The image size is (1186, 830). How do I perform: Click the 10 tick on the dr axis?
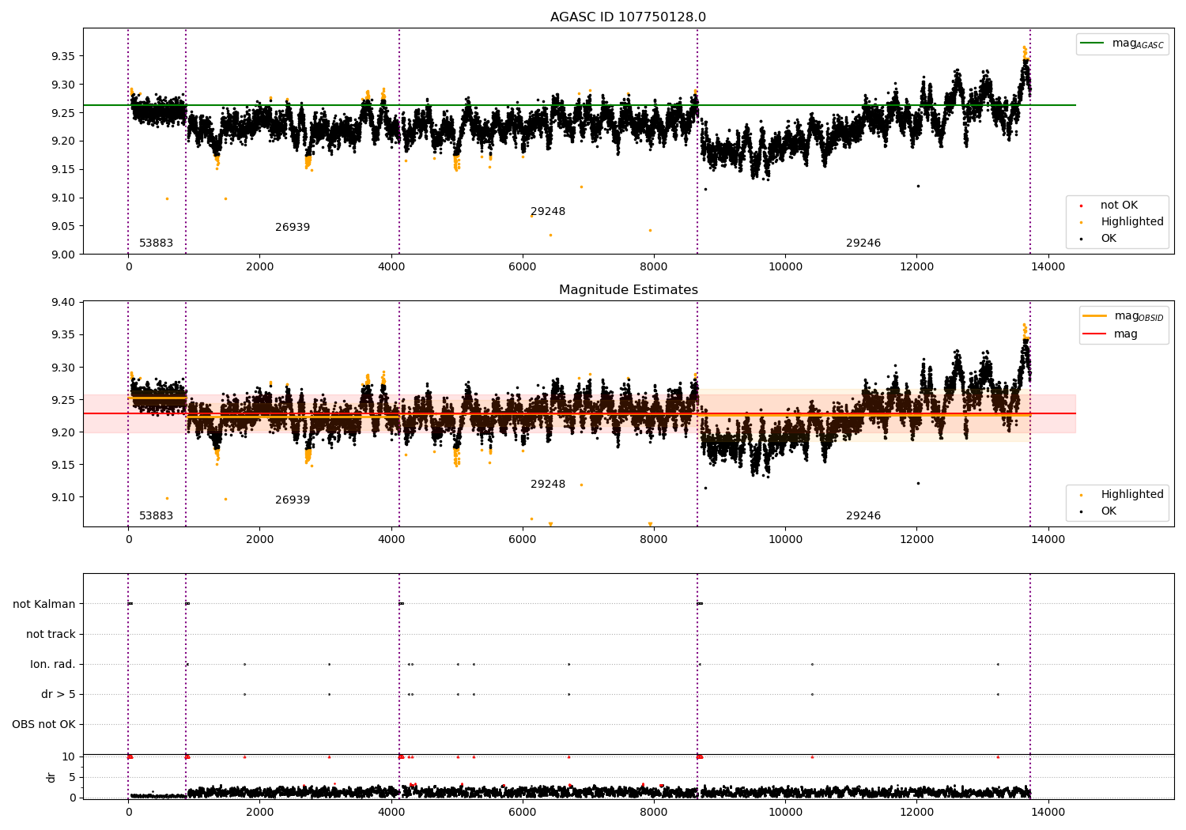[x=69, y=756]
